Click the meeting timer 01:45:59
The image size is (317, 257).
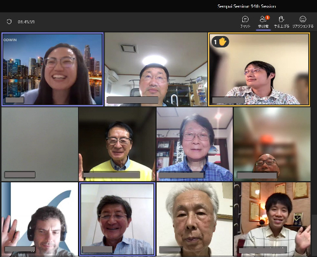pyautogui.click(x=26, y=22)
